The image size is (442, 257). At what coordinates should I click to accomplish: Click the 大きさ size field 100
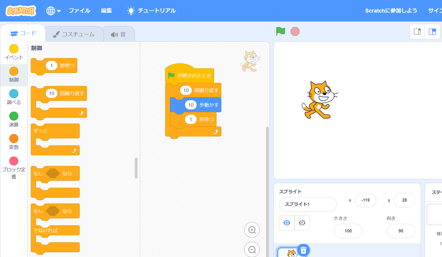tap(348, 231)
